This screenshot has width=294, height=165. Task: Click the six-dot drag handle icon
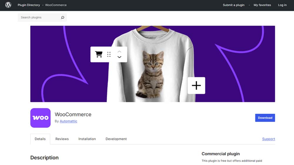point(109,54)
